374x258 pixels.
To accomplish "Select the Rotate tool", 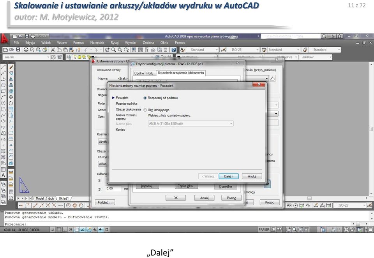I will click(x=11, y=103).
